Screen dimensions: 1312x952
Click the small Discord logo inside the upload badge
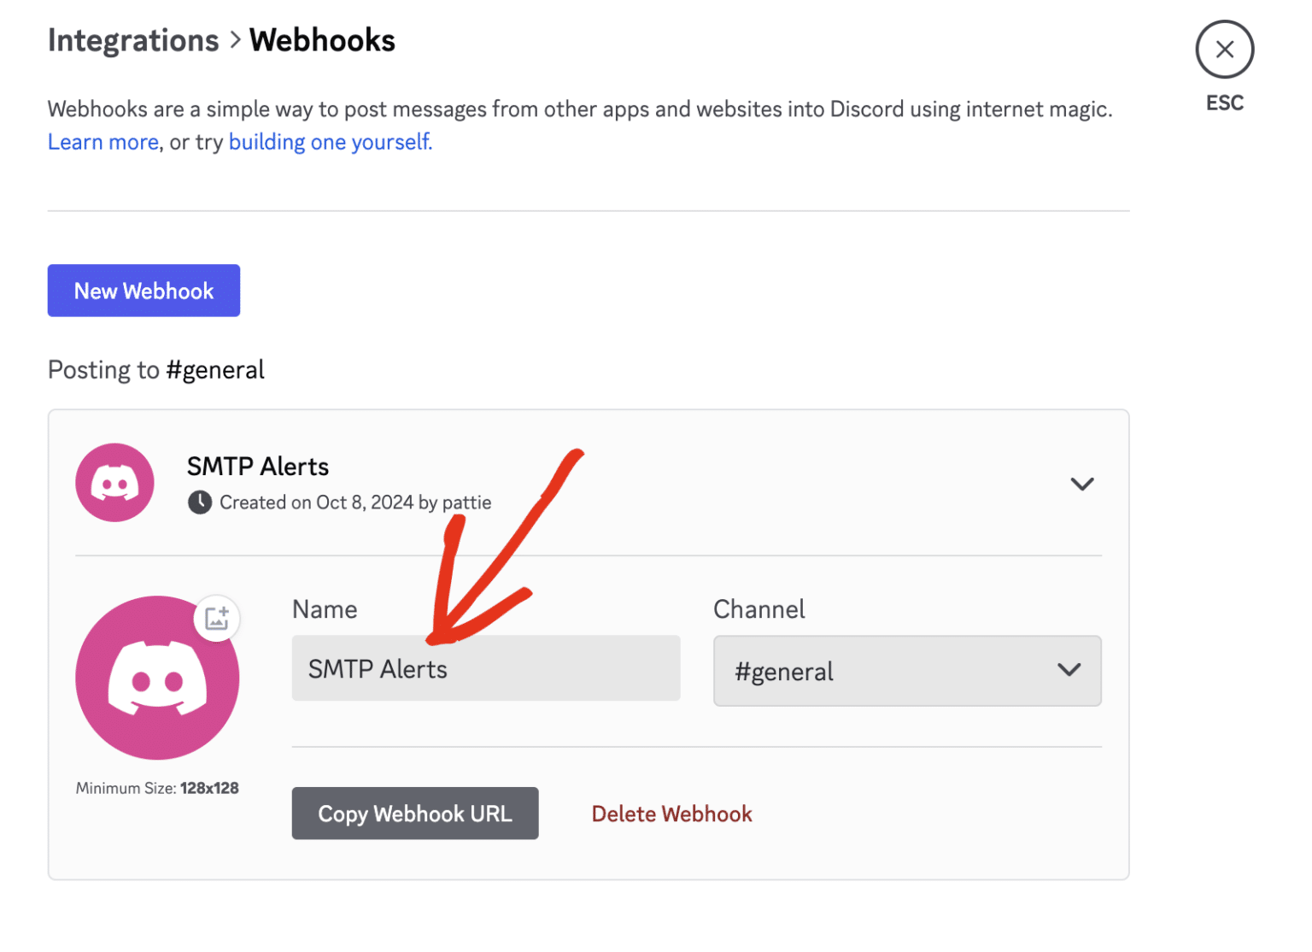pyautogui.click(x=217, y=619)
